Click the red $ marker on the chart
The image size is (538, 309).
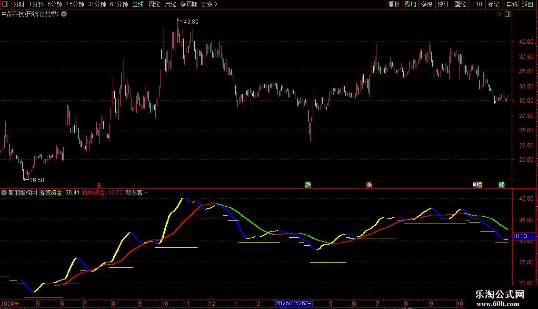coord(99,185)
